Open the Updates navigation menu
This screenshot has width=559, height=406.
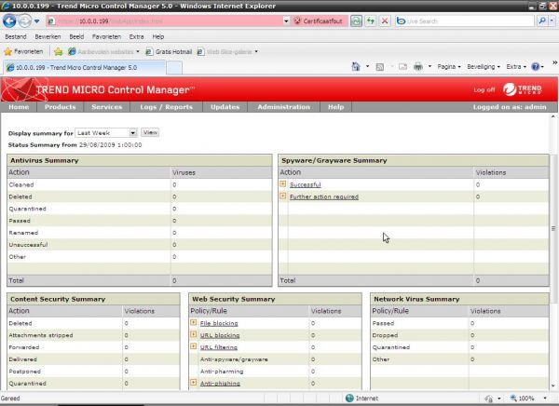tap(225, 107)
